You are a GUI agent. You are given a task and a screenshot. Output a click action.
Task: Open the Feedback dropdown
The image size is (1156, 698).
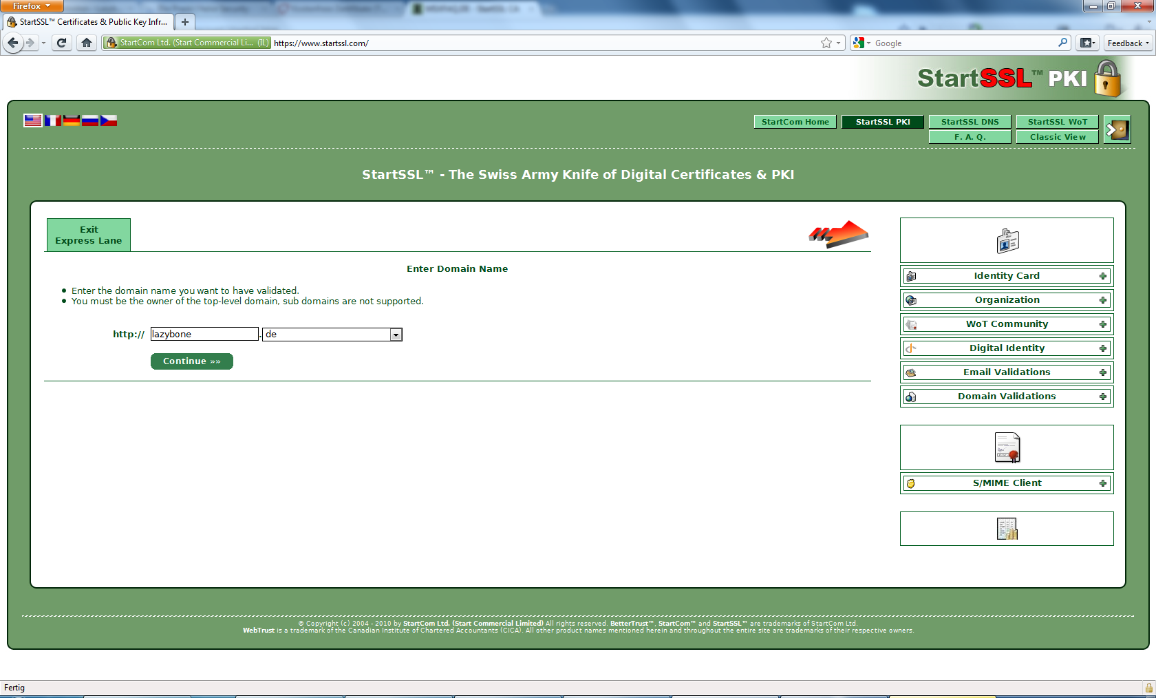1128,43
